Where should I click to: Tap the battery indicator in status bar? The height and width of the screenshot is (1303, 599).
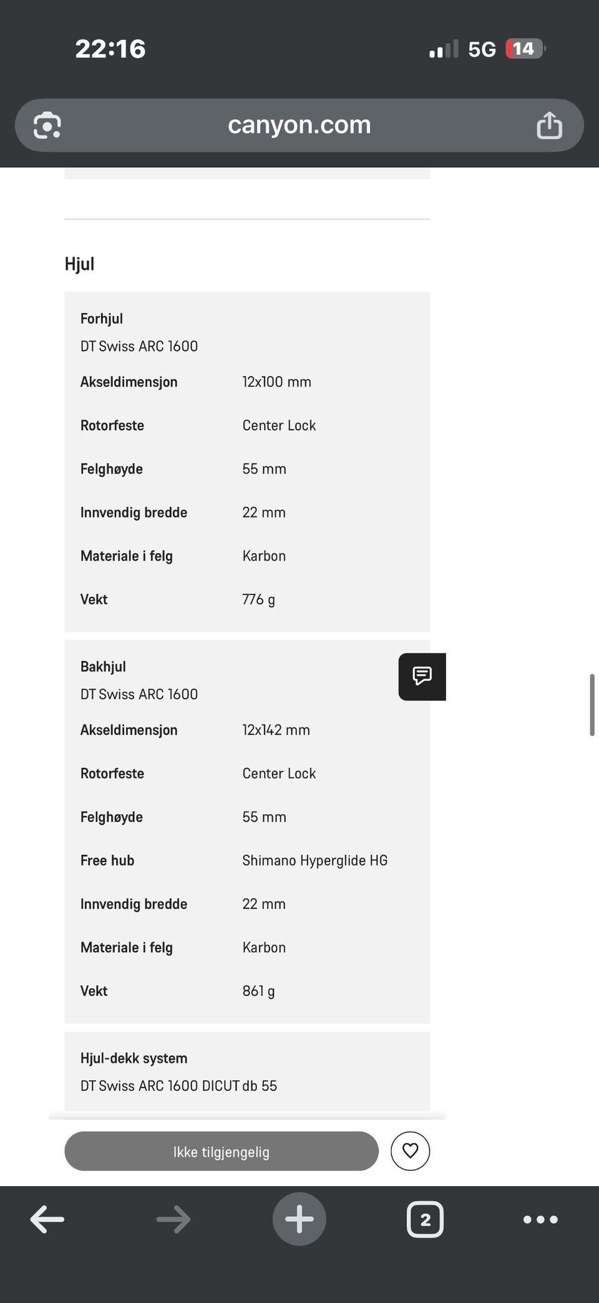524,49
